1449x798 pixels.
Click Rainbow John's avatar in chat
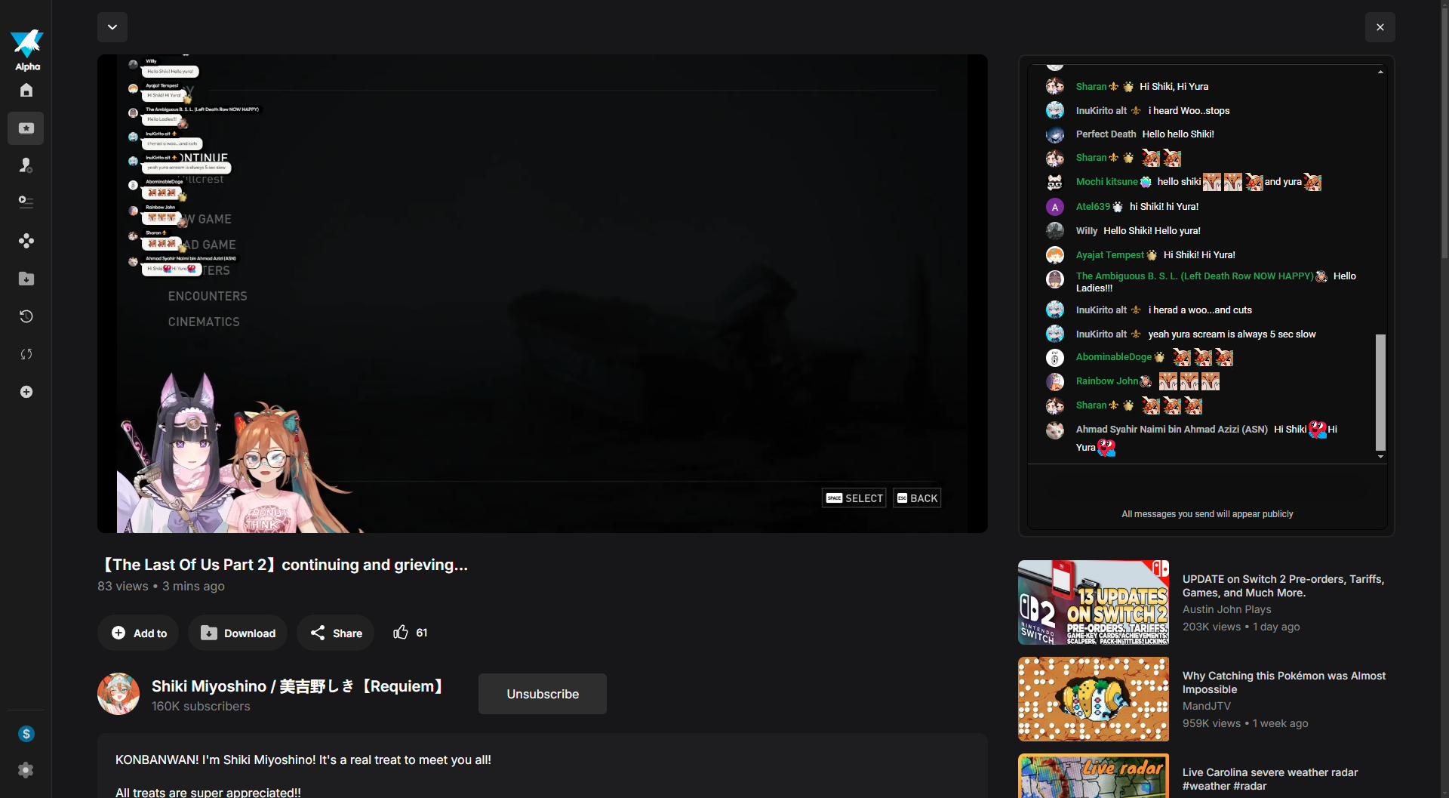[x=1055, y=381]
